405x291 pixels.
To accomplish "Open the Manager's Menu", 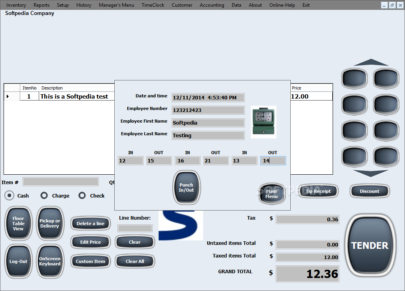I will pyautogui.click(x=116, y=5).
